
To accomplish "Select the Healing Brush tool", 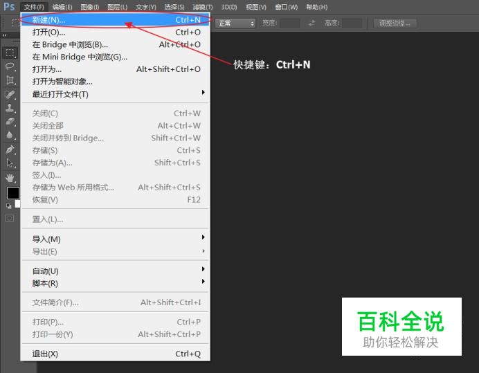I will point(10,94).
